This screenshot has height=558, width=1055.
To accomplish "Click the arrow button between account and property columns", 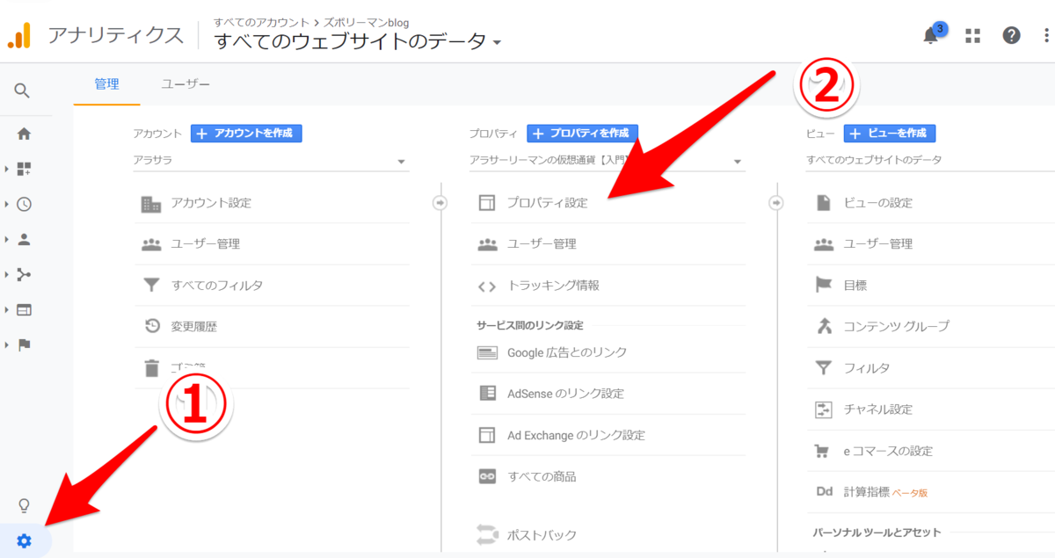I will (x=440, y=203).
